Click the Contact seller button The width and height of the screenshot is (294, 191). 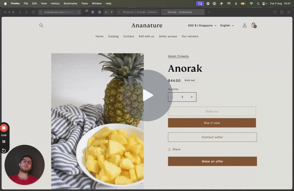(x=212, y=137)
